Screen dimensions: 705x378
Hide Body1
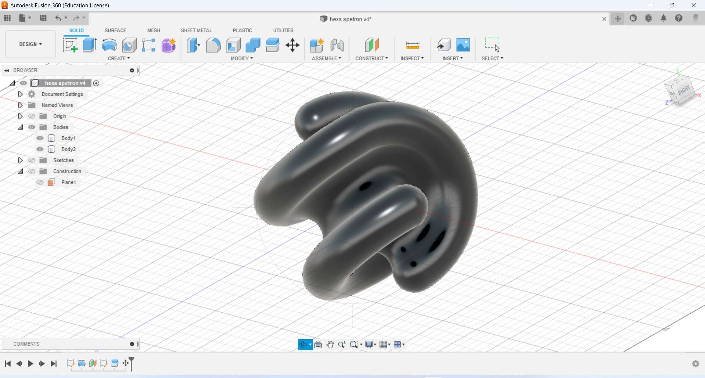pyautogui.click(x=40, y=138)
